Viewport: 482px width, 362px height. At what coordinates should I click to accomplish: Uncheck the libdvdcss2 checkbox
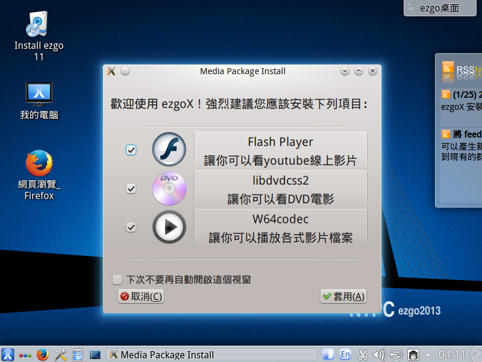pos(131,188)
